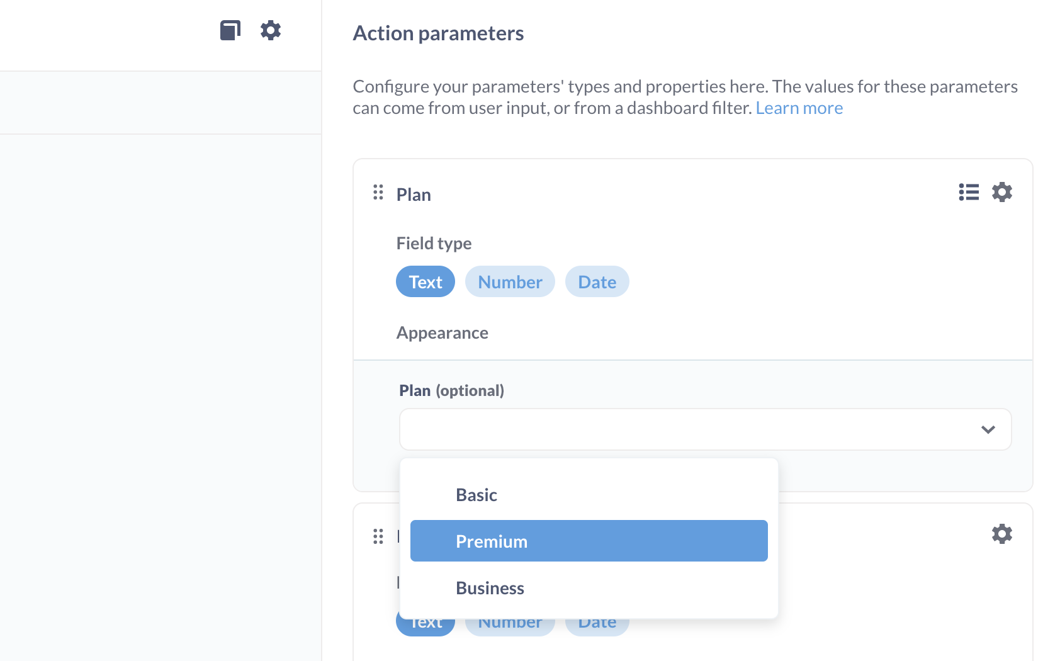This screenshot has width=1060, height=661.
Task: Click the drag handle on the second parameter card
Action: tap(378, 536)
